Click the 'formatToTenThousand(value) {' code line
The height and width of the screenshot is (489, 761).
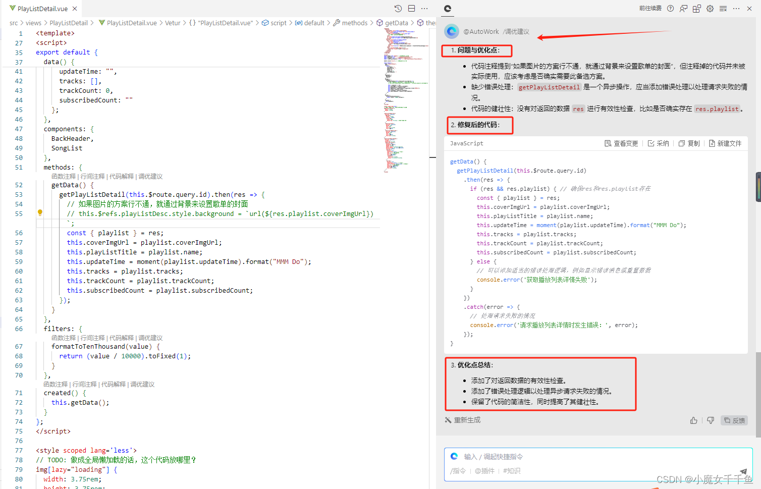click(x=105, y=347)
